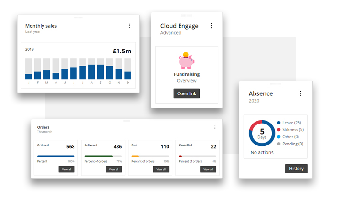
Task: Click the Orders card title
Action: 43,127
